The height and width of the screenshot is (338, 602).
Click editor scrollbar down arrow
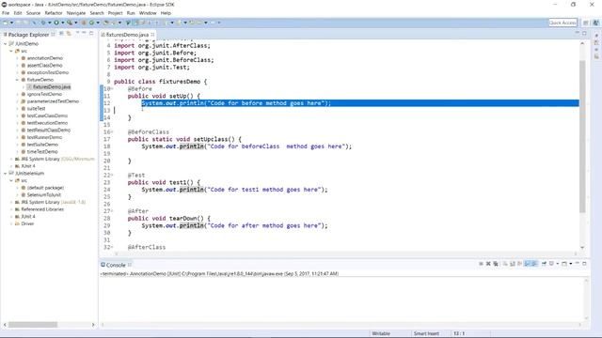(x=582, y=248)
